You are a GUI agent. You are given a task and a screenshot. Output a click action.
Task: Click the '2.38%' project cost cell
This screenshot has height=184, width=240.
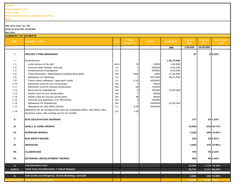coord(215,159)
